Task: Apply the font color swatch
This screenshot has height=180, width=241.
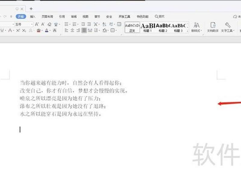Action: [47, 31]
